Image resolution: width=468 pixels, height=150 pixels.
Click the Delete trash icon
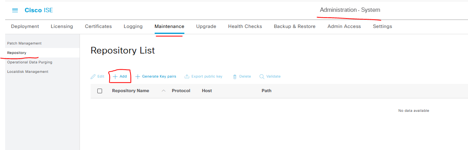tap(235, 77)
